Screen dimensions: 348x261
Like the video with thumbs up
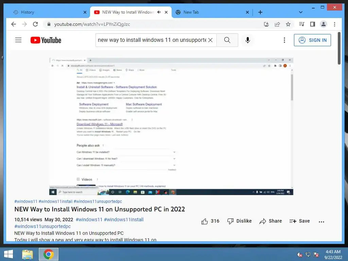point(210,221)
